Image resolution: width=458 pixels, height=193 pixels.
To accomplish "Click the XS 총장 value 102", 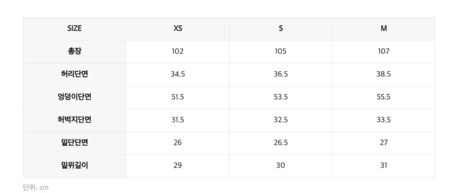I will coord(177,51).
